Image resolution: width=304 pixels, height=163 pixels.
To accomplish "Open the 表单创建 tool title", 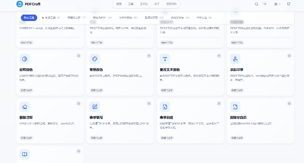I will click(x=166, y=118).
